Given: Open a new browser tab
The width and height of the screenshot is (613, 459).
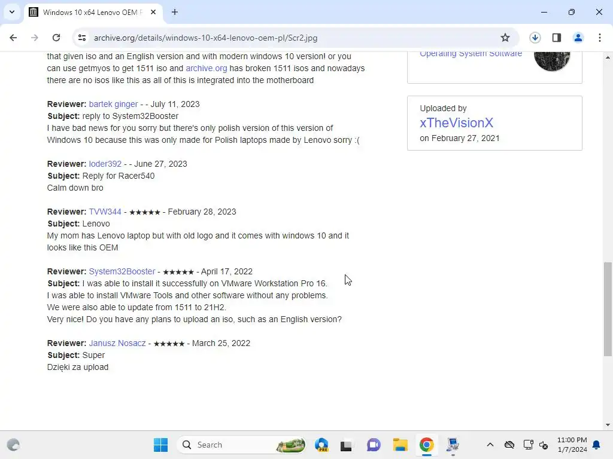Looking at the screenshot, I should coord(175,12).
